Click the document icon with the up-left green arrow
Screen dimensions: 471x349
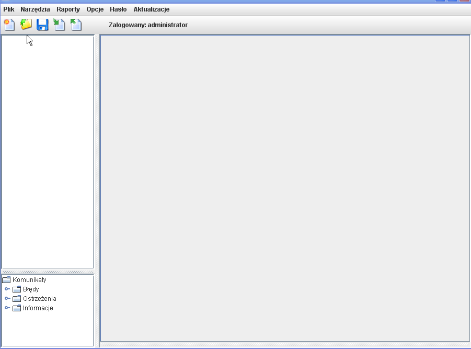click(x=76, y=25)
